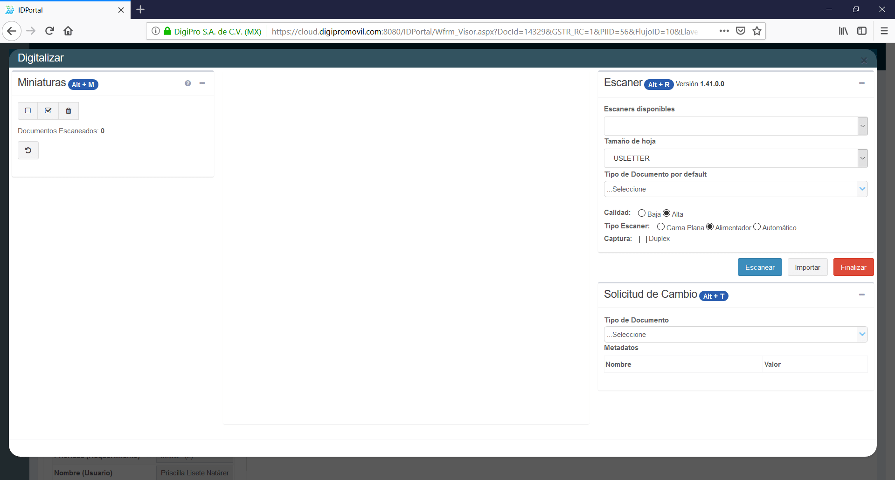Viewport: 895px width, 480px height.
Task: Click the browser address URL field
Action: tap(485, 32)
